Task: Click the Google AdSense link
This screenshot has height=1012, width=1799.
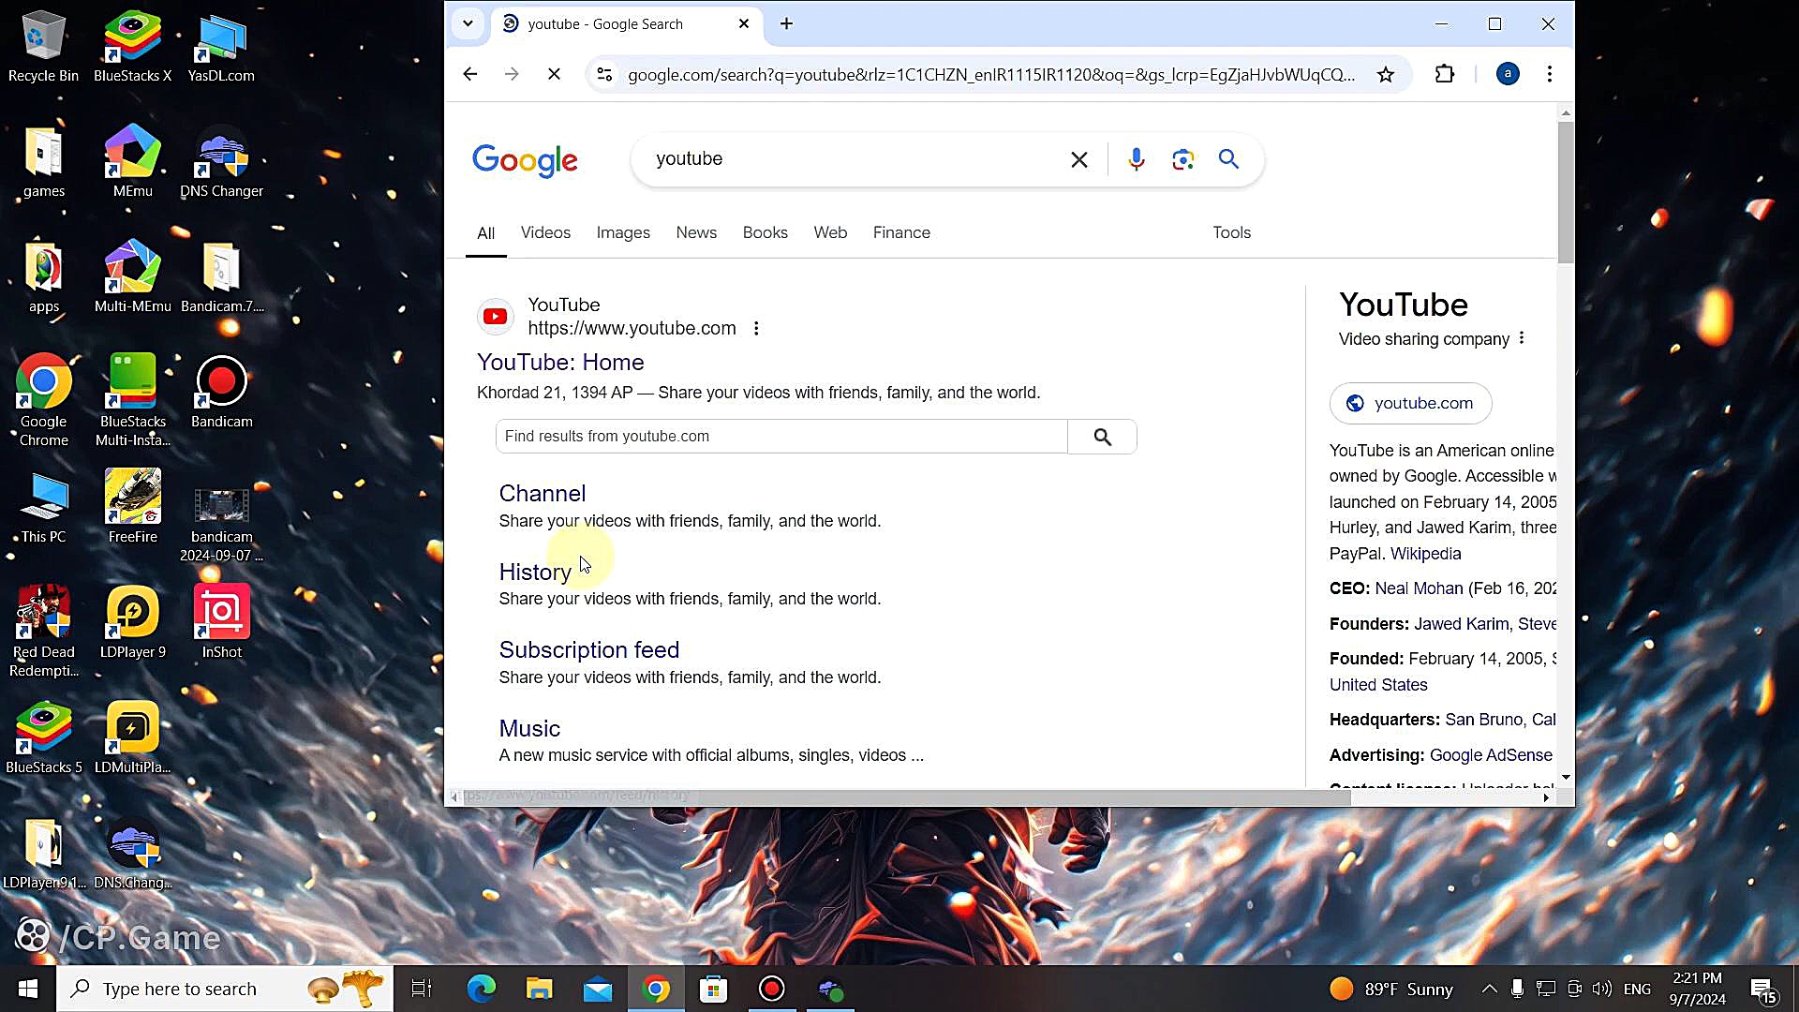Action: coord(1491,755)
